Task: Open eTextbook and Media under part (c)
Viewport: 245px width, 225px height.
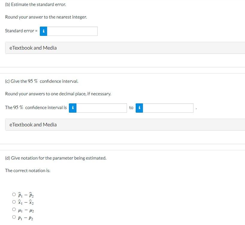Action: [x=32, y=125]
